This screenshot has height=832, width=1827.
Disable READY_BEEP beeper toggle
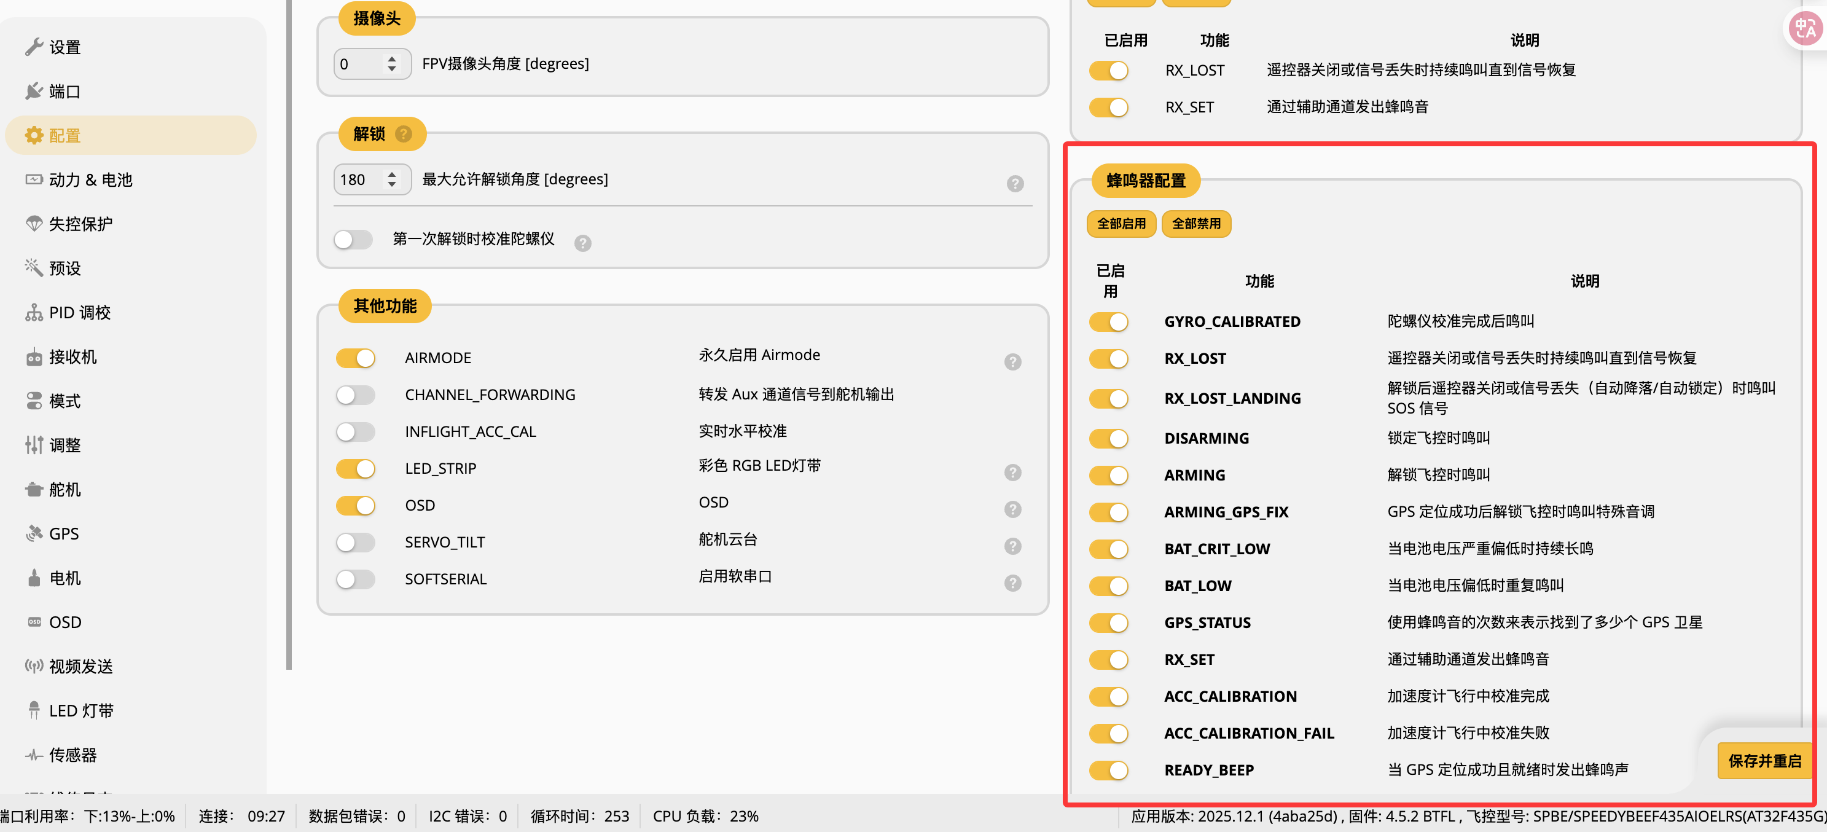tap(1108, 771)
